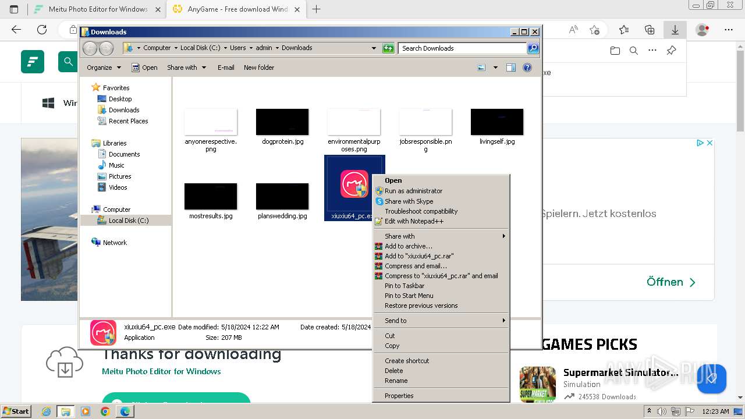Click the Open toolbar button

[144, 68]
